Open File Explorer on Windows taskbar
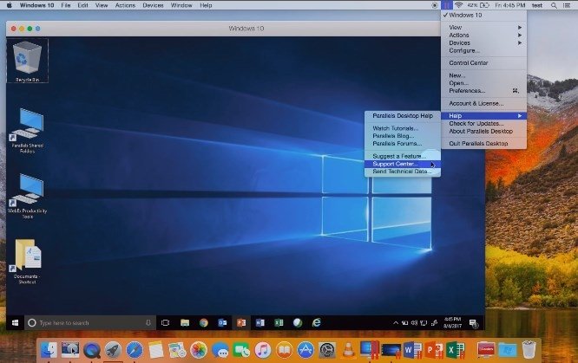Screen dimensions: 578x363 pos(185,323)
